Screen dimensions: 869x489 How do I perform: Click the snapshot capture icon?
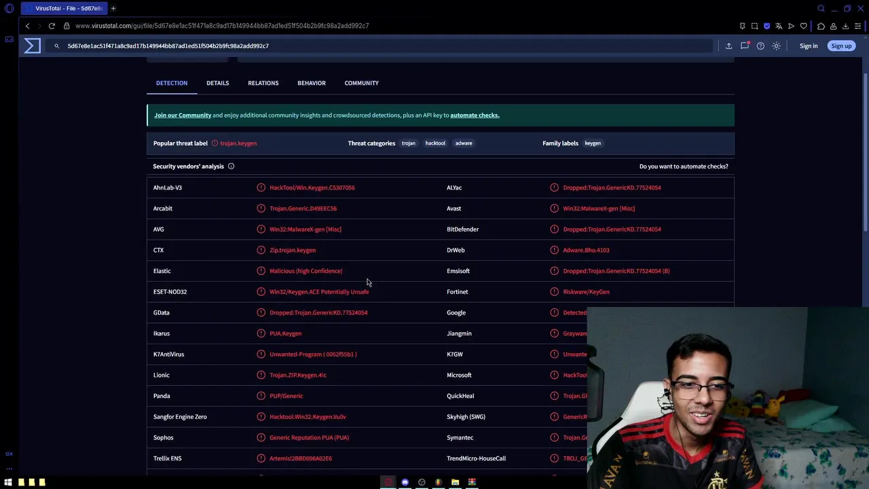[x=754, y=26]
